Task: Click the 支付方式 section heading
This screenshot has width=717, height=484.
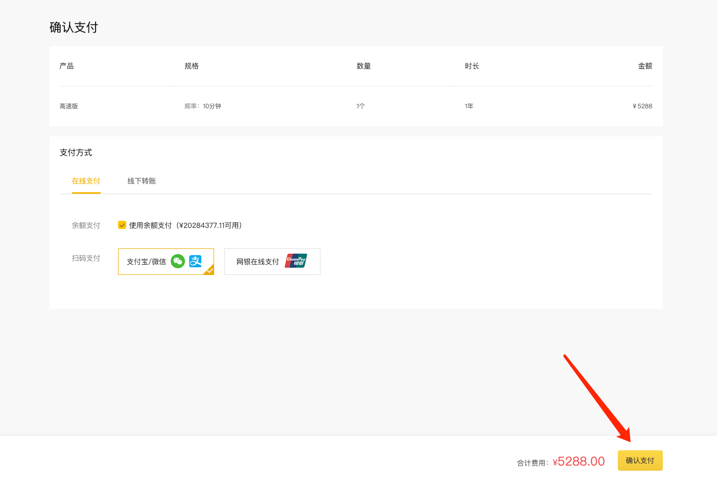Action: pyautogui.click(x=76, y=152)
